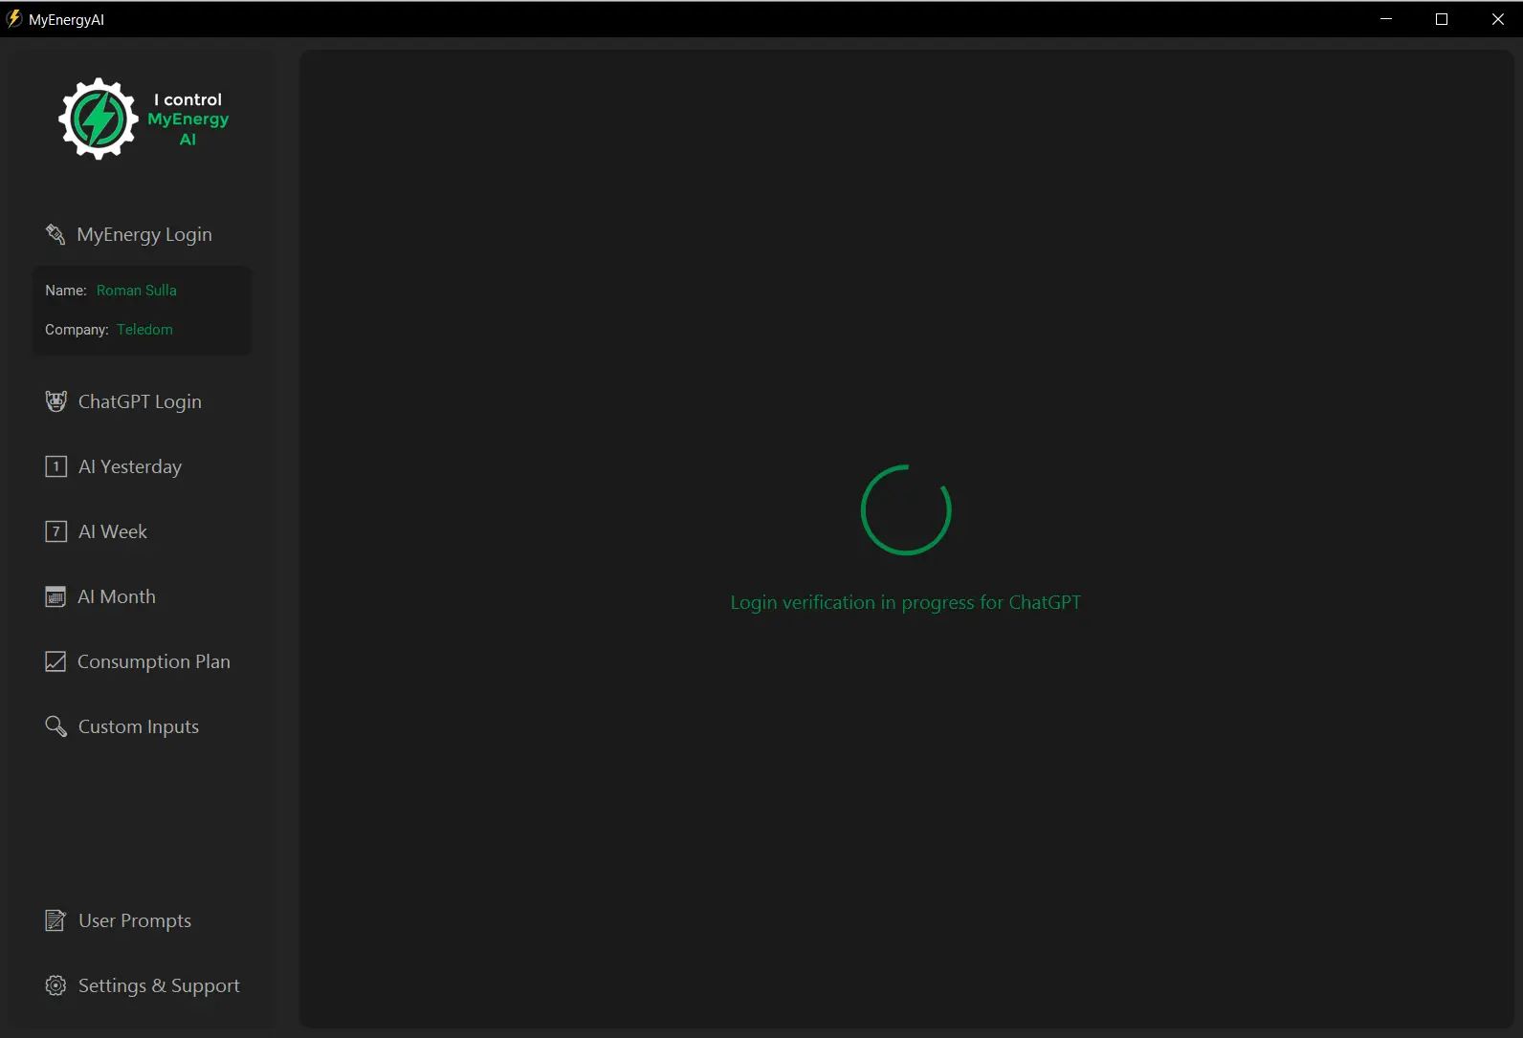Click the ChatGPT Login bot icon
Screen dimensions: 1523x1038
pyautogui.click(x=55, y=401)
